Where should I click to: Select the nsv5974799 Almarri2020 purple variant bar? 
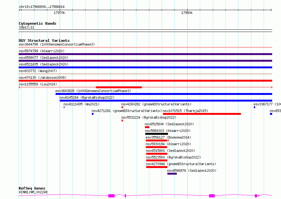click(x=145, y=54)
